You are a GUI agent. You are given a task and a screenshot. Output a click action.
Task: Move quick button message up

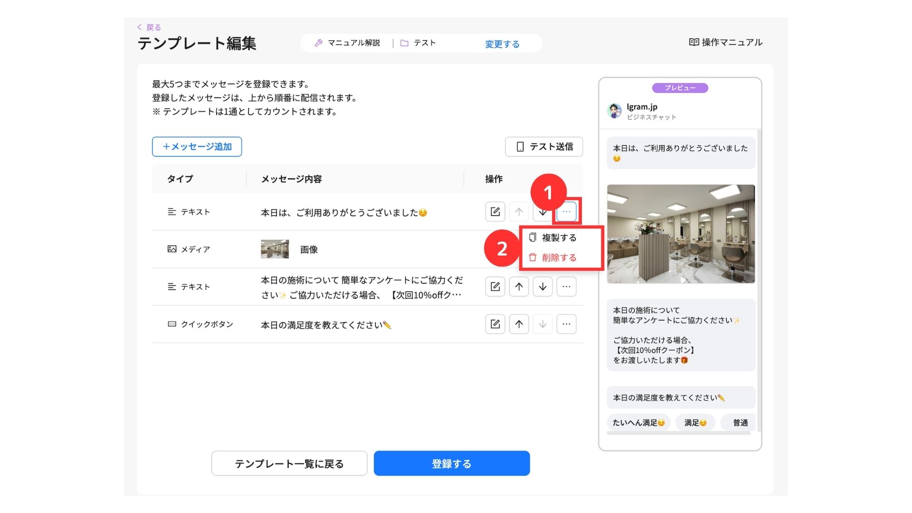click(519, 324)
